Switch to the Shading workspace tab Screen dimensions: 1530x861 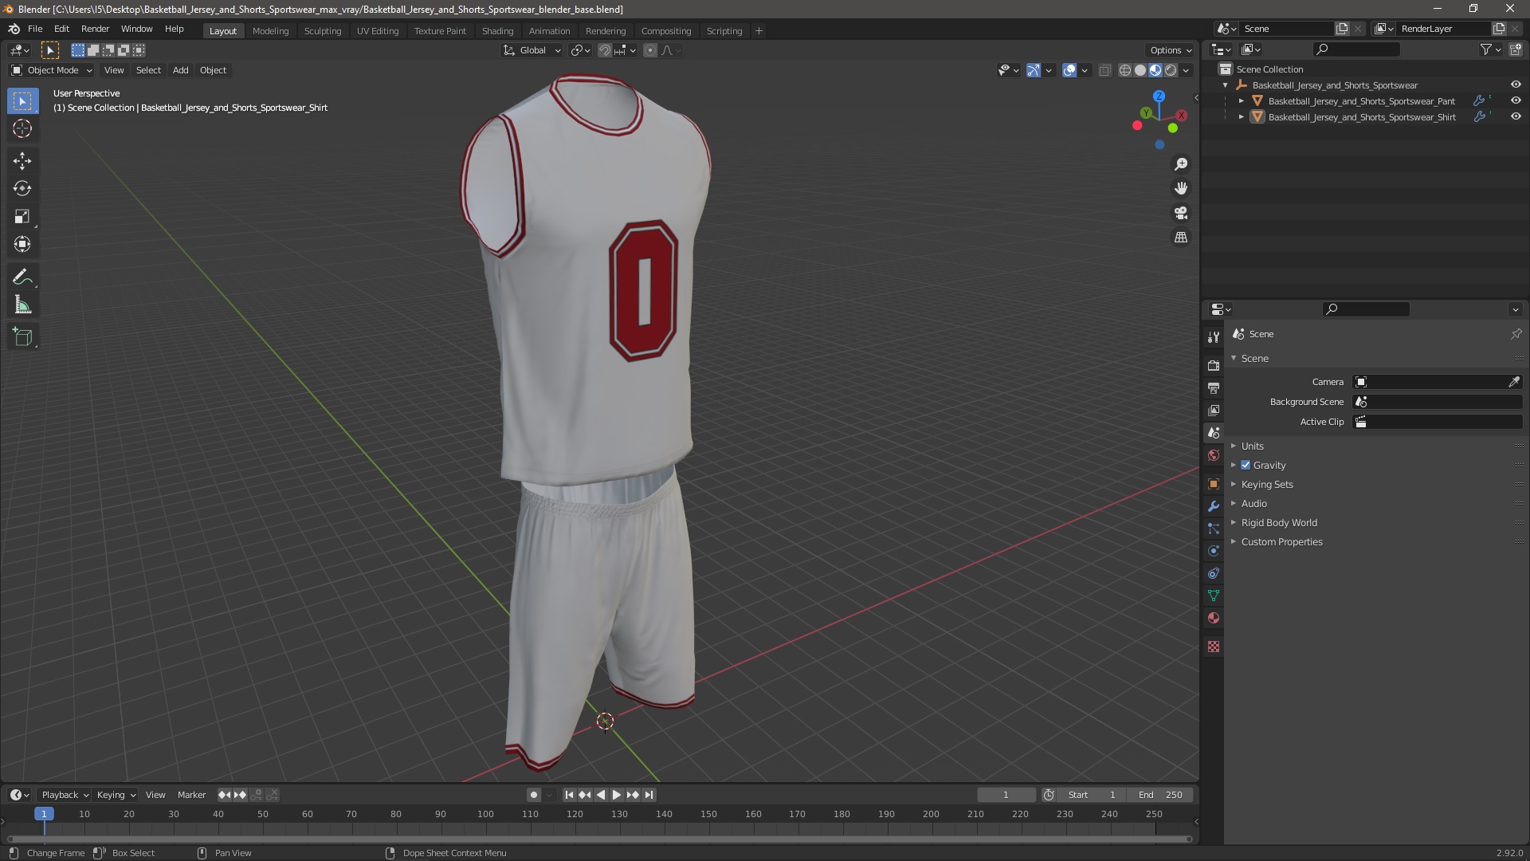(497, 31)
